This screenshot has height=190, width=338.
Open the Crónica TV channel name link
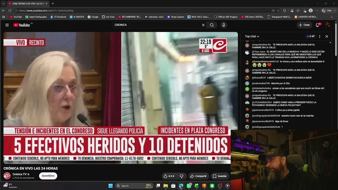(20, 174)
